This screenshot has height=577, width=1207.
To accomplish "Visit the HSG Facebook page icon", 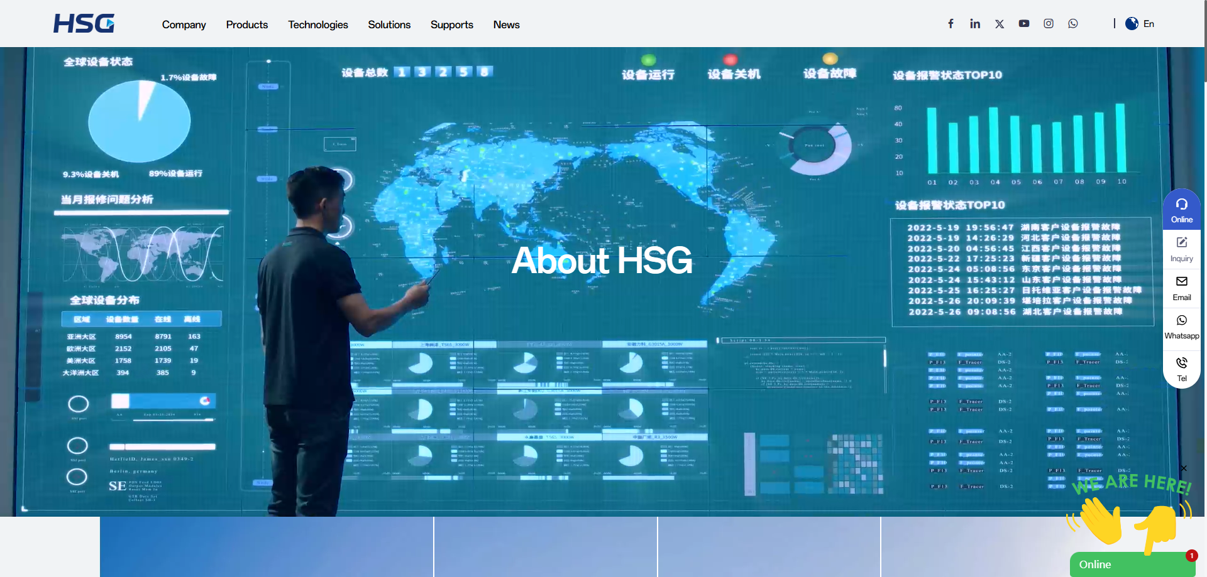I will (951, 24).
